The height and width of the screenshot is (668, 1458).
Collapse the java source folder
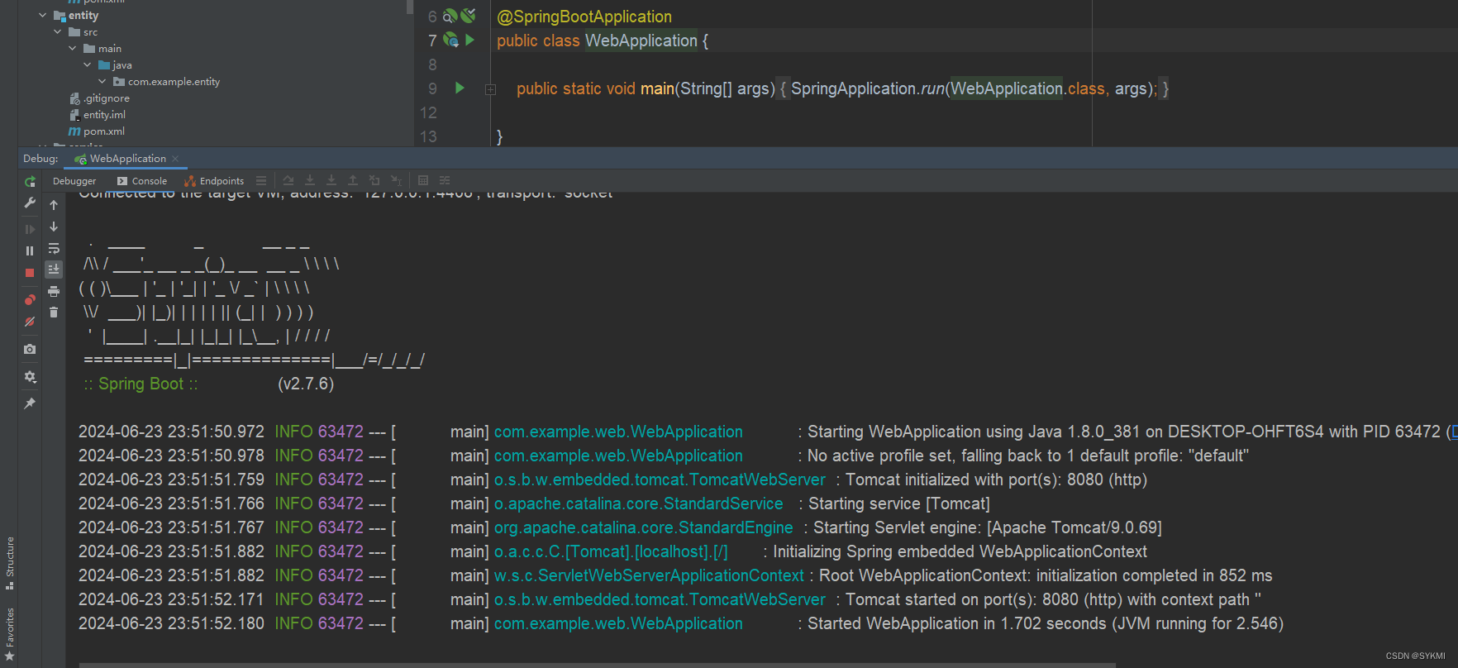click(x=88, y=65)
